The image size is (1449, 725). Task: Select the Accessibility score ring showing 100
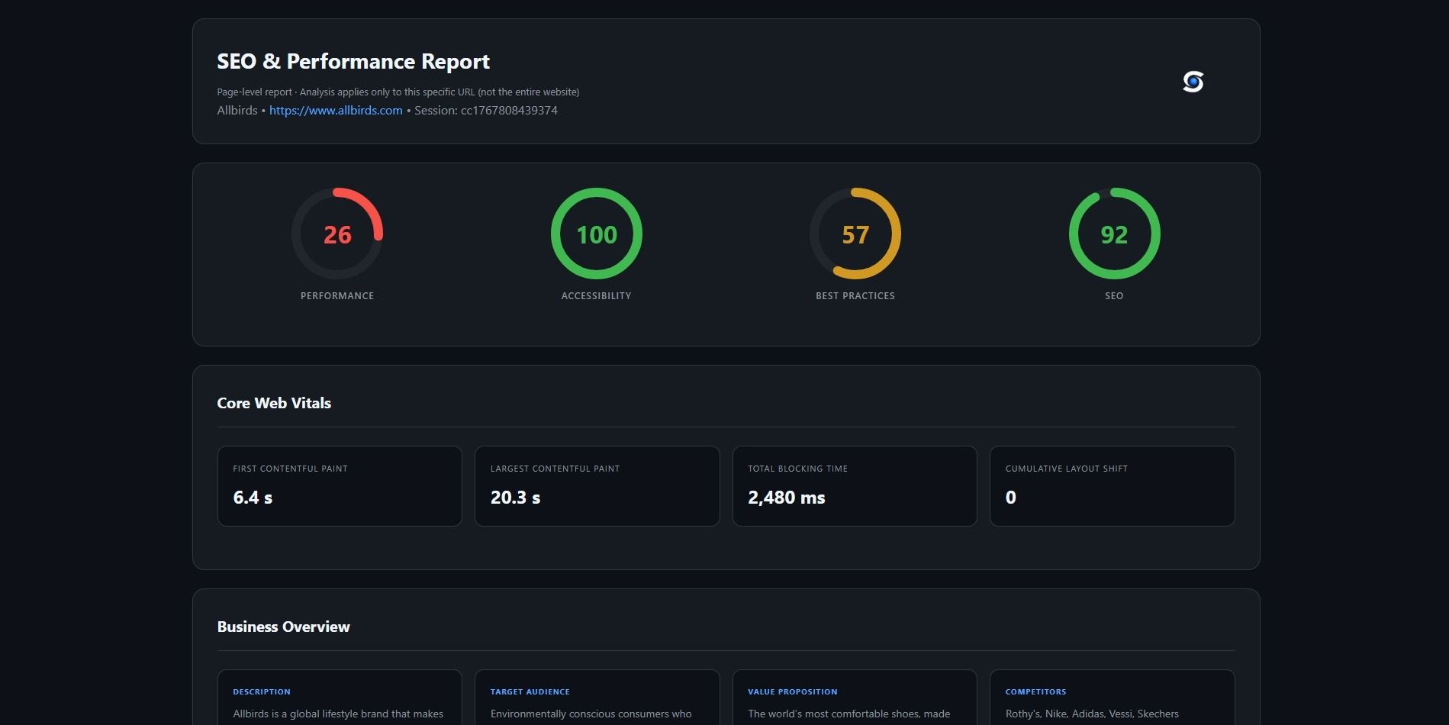(596, 234)
